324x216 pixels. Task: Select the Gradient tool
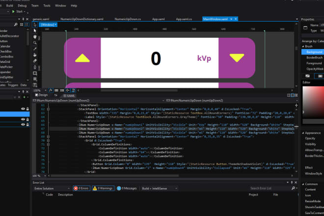35,61
